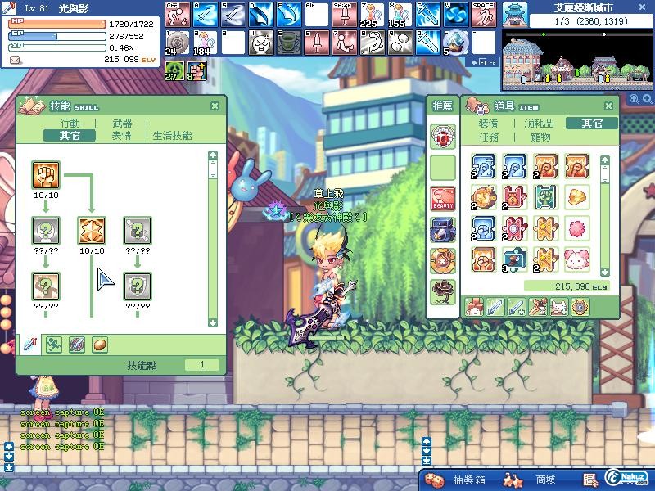Close the 道具 item window
Image resolution: width=655 pixels, height=491 pixels.
coord(608,106)
